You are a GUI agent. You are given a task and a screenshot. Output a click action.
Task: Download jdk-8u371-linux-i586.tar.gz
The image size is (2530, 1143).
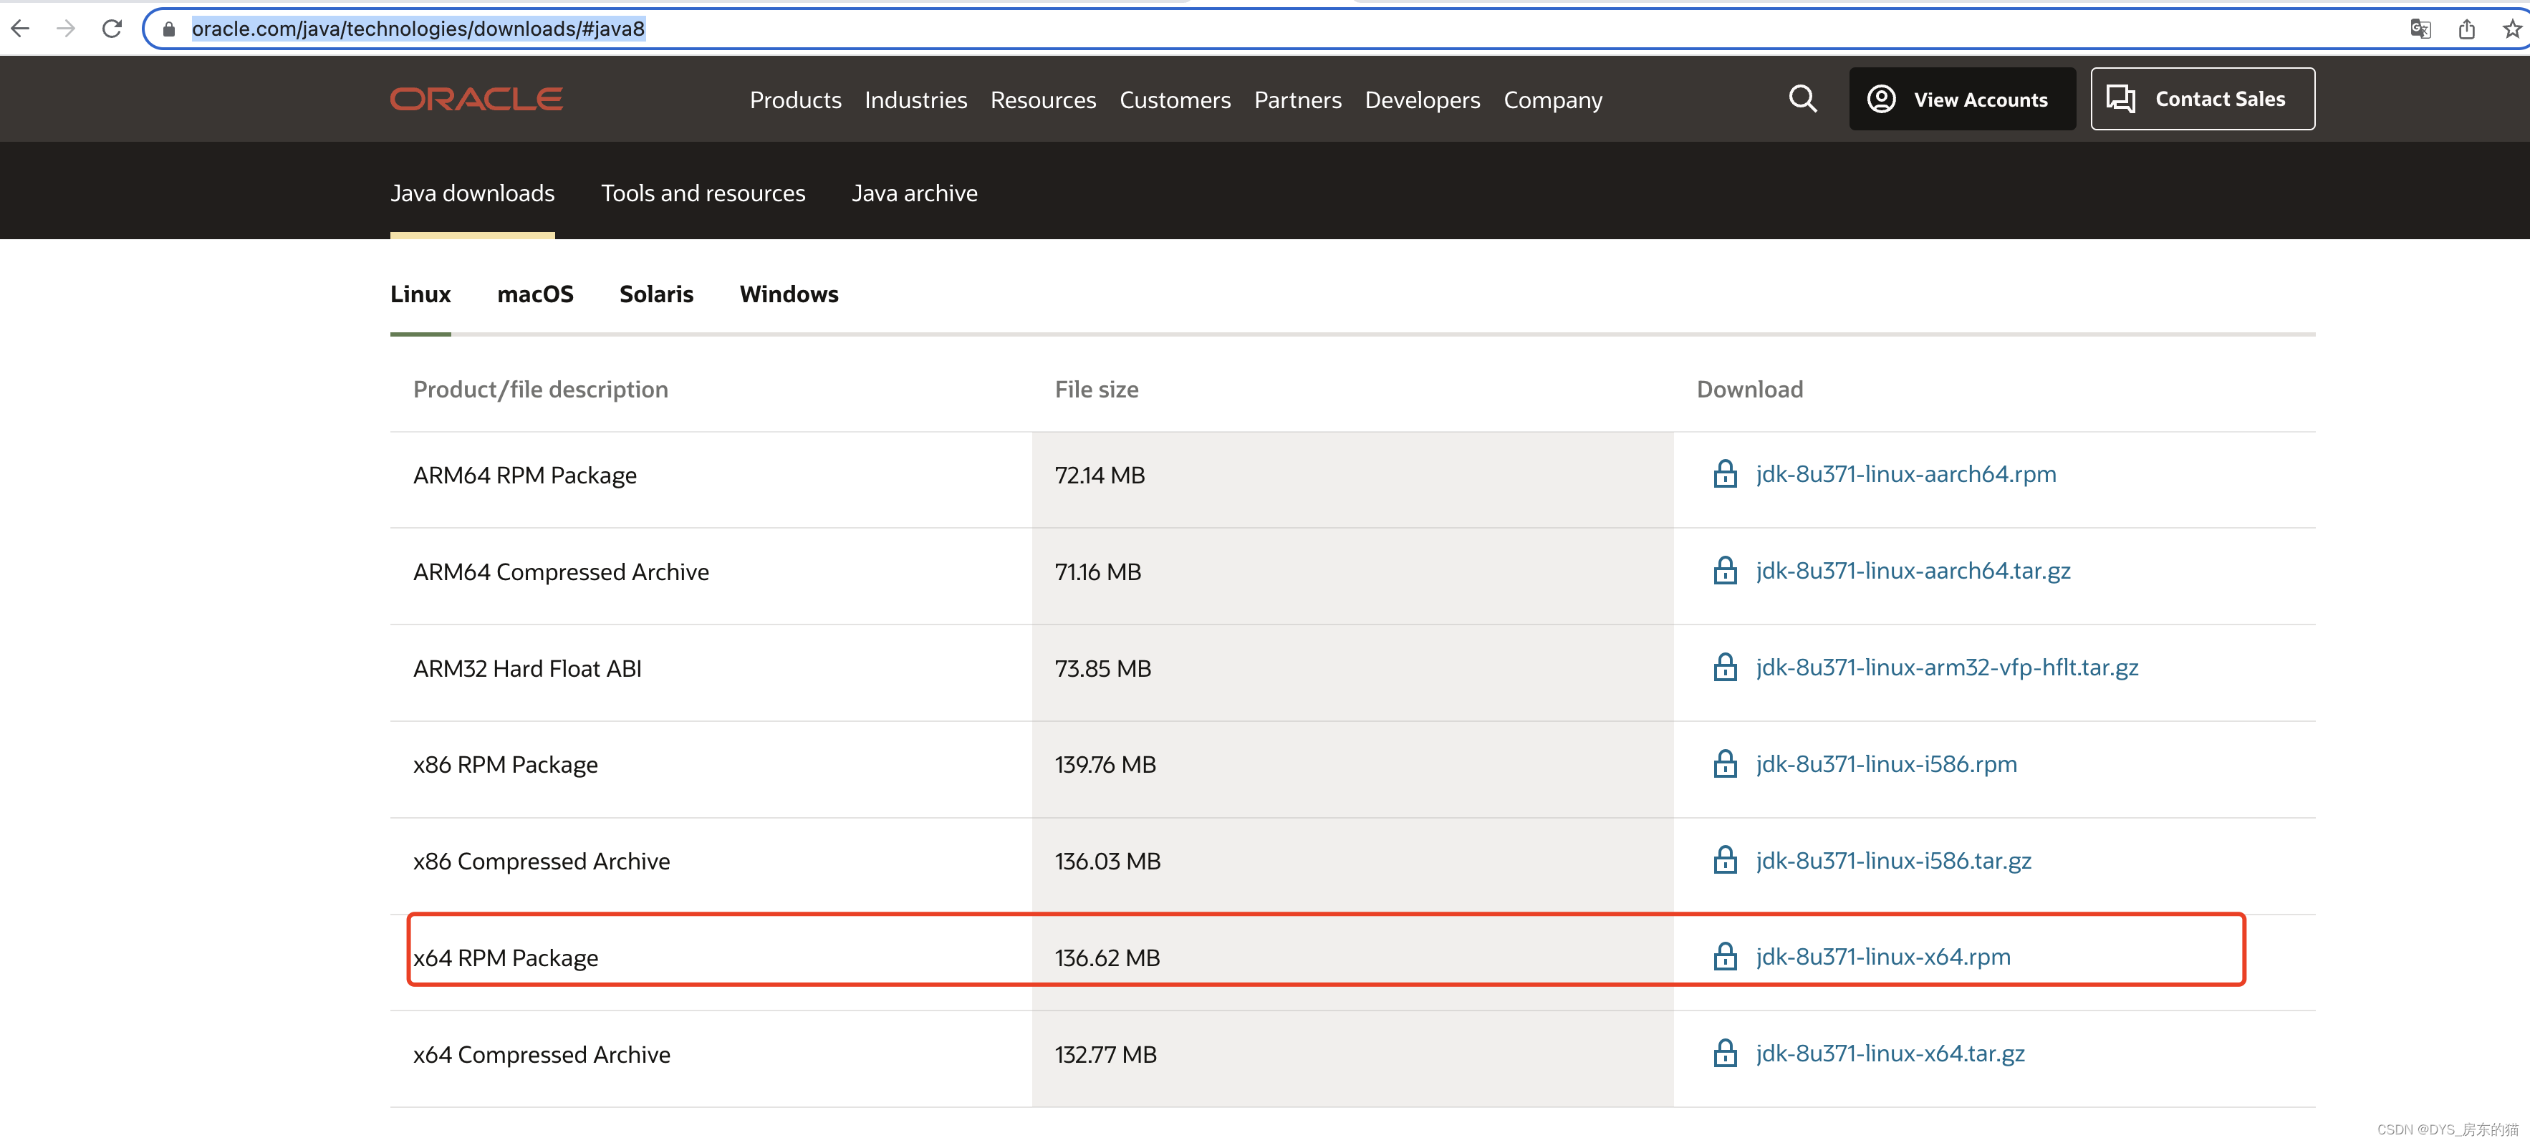tap(1894, 860)
